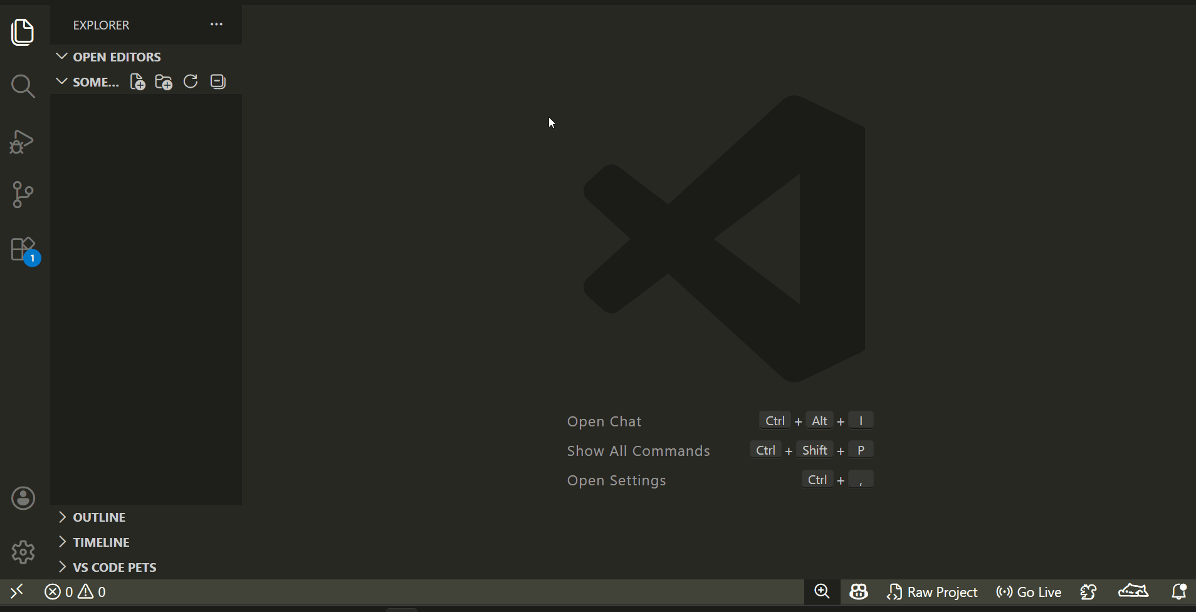Viewport: 1196px width, 612px height.
Task: Open the remote window indicator
Action: tap(17, 591)
